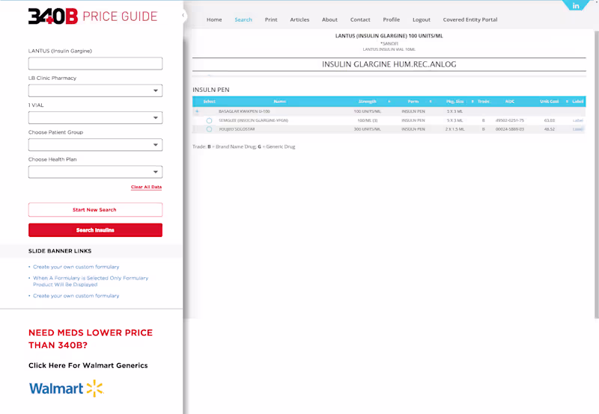The image size is (599, 414).
Task: Click the LinkedIn icon in top corner
Action: click(x=576, y=5)
